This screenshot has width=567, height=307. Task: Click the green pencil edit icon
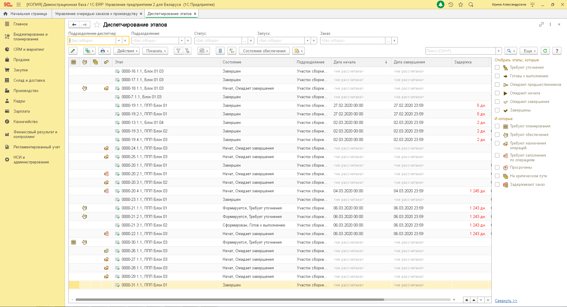pyautogui.click(x=73, y=51)
